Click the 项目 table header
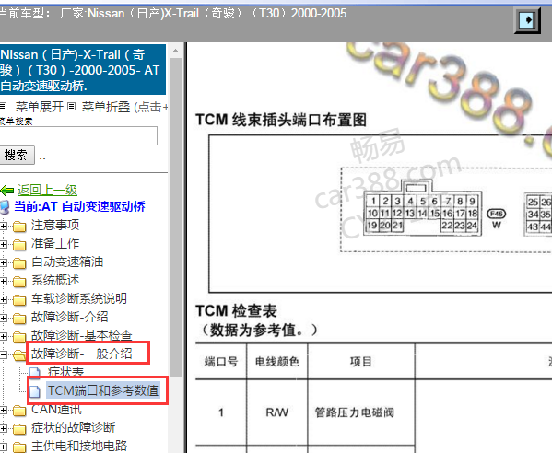Image resolution: width=552 pixels, height=453 pixels. tap(361, 362)
